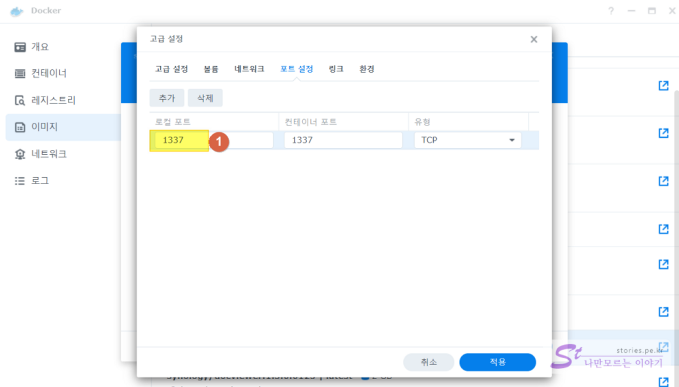
Task: Click the Docker whale logo in title bar
Action: (x=17, y=11)
